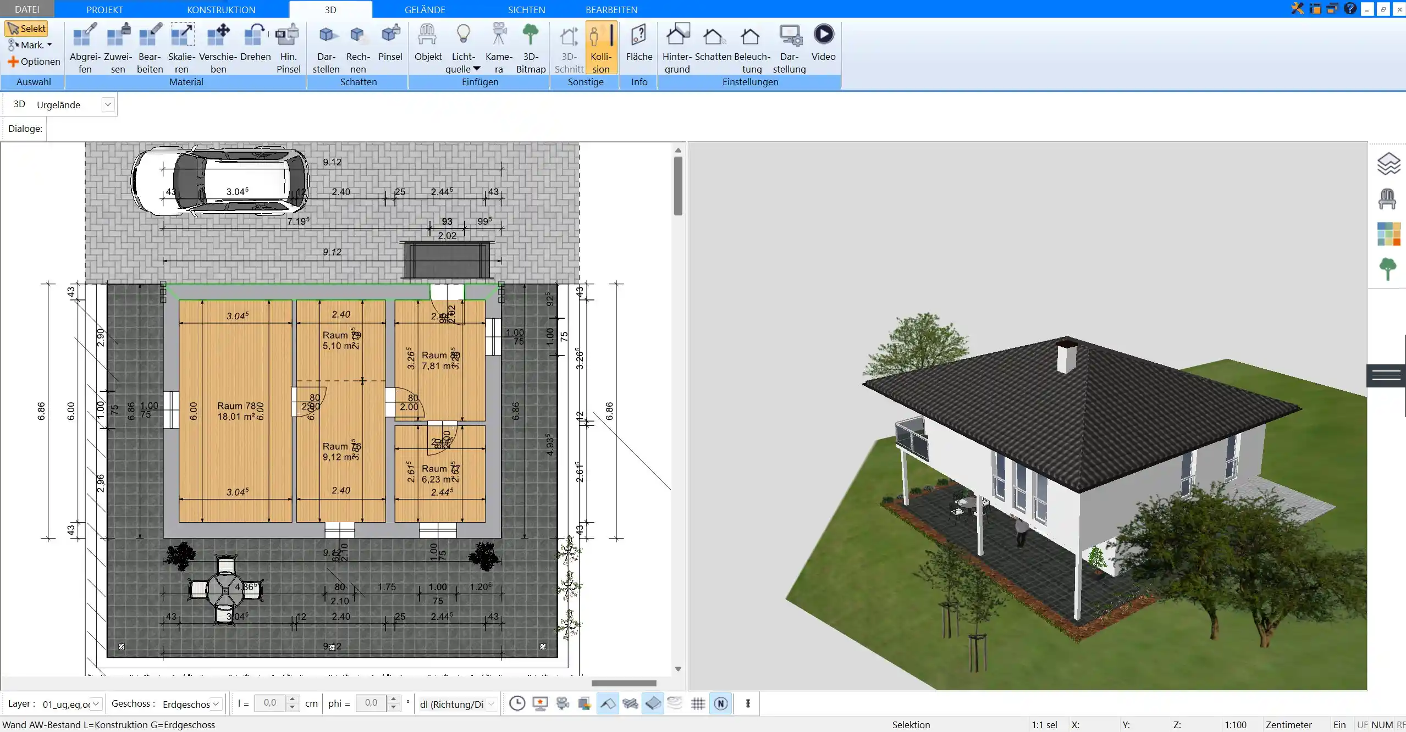Toggle the terrain contour icon in bottom toolbar
This screenshot has height=732, width=1406.
[675, 703]
